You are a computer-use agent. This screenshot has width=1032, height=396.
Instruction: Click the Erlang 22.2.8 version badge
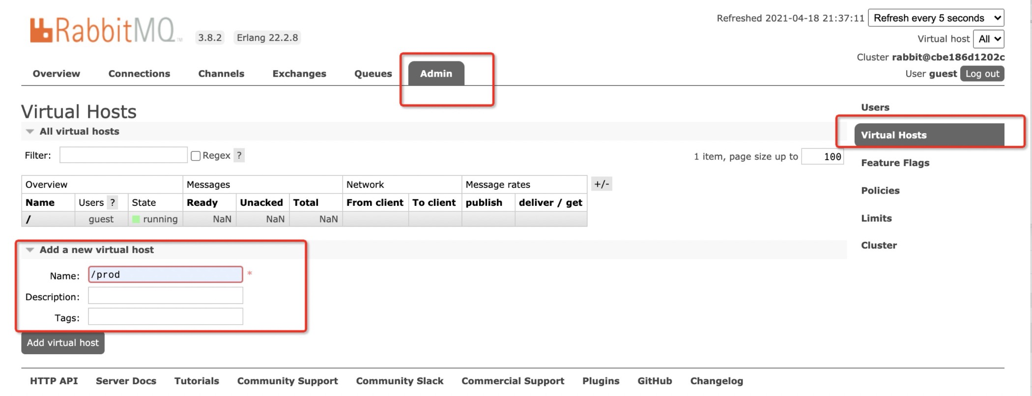(x=267, y=38)
